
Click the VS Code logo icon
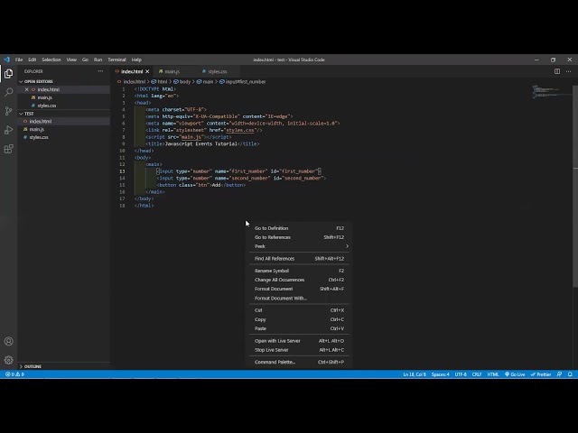point(6,60)
